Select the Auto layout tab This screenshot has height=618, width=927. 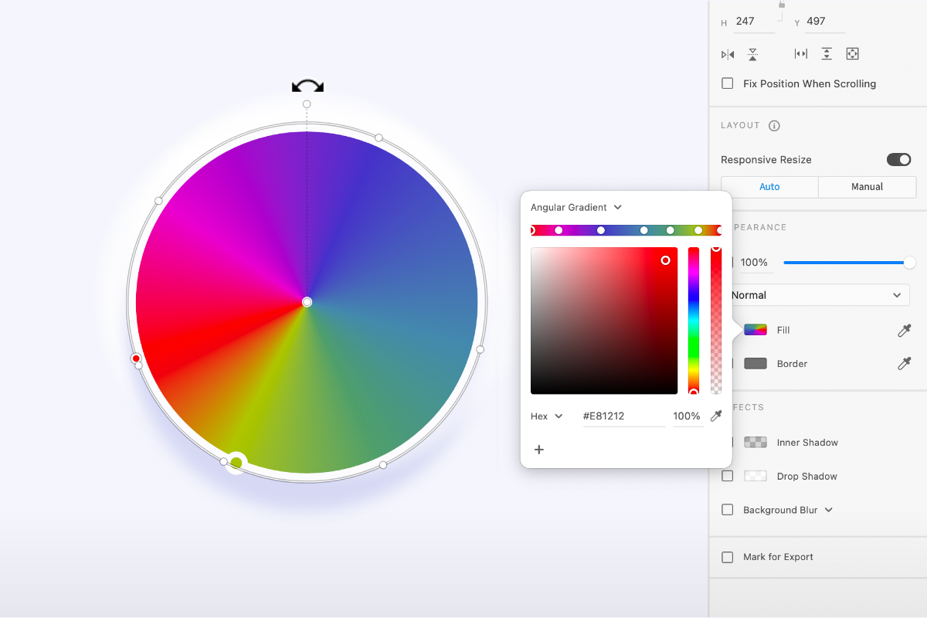[769, 186]
